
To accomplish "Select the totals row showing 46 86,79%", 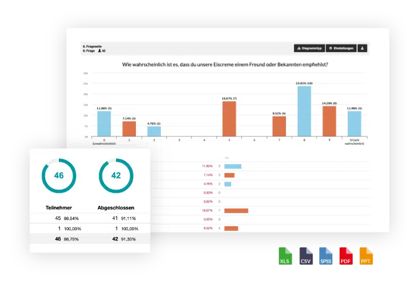I will (91, 239).
